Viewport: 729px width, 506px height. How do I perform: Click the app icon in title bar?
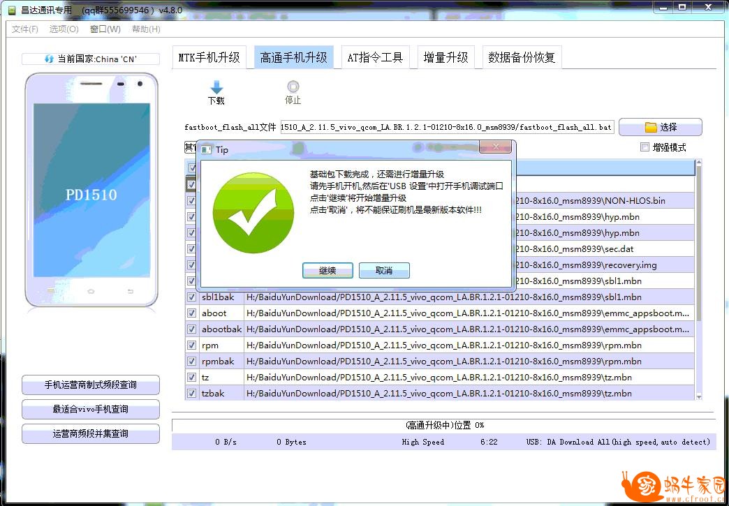12,10
